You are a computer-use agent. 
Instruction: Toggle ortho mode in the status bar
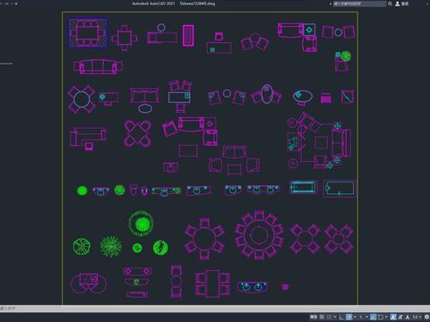pyautogui.click(x=341, y=317)
